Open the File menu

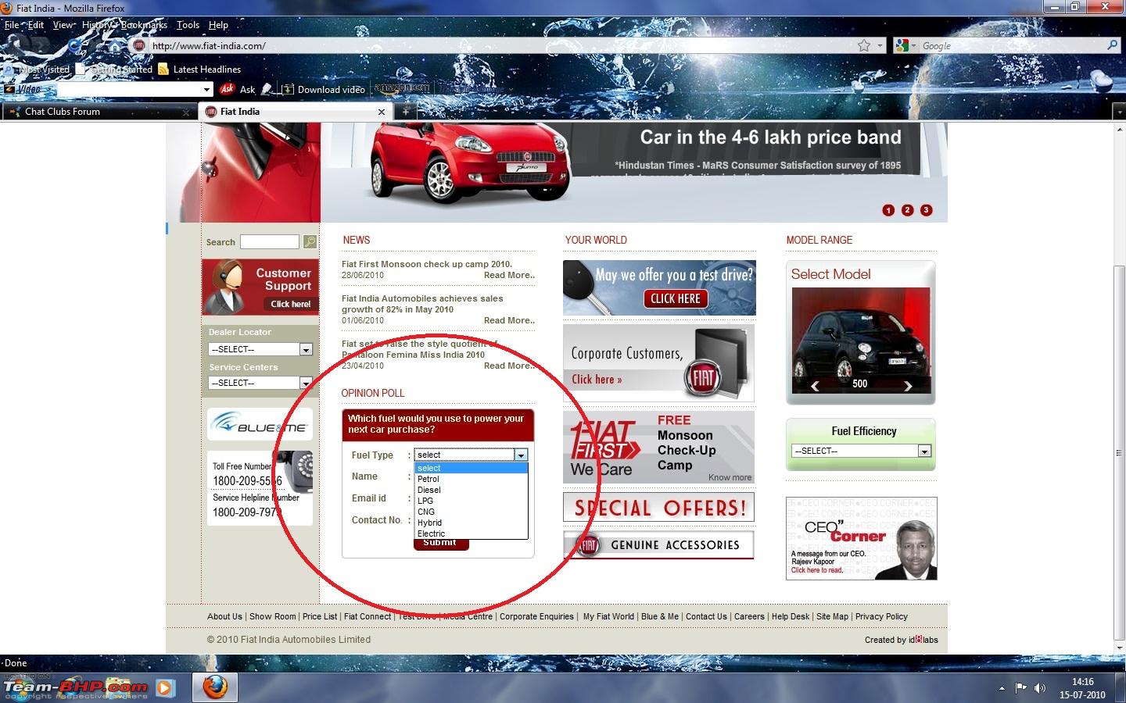click(x=13, y=25)
